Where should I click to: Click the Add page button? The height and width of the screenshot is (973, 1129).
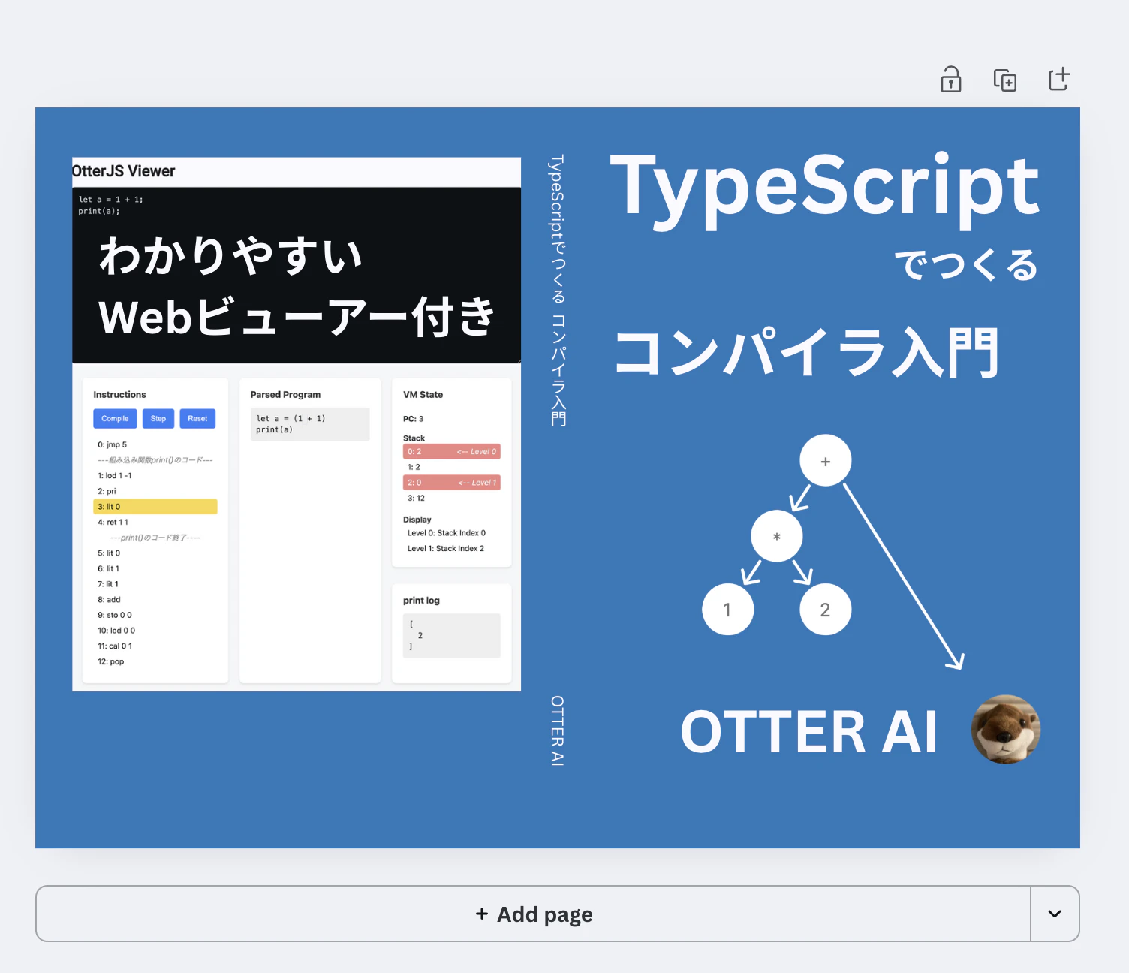(x=533, y=914)
